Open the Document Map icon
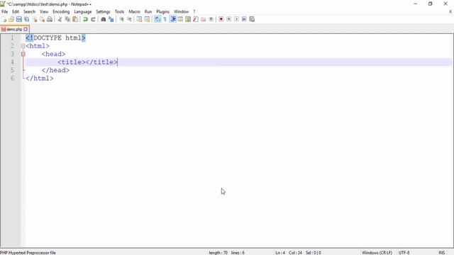 188,19
